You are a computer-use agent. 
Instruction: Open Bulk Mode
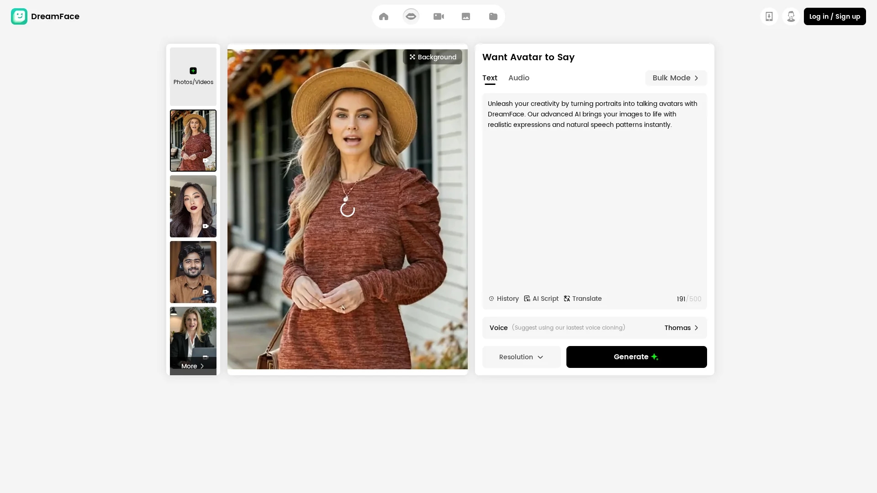point(676,78)
